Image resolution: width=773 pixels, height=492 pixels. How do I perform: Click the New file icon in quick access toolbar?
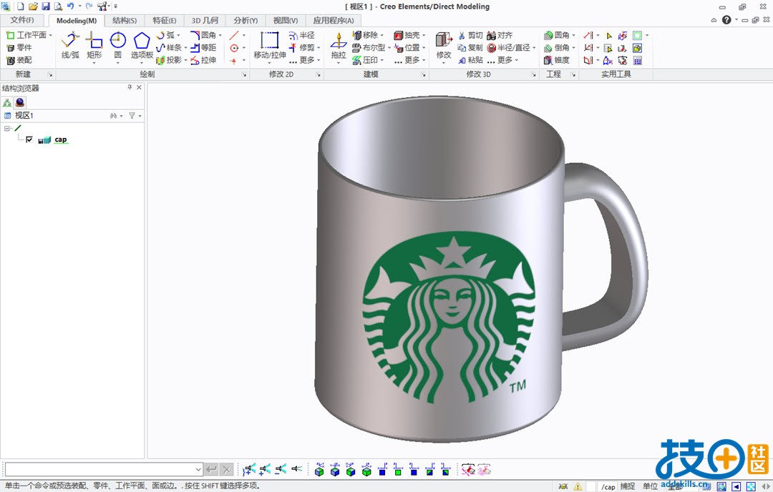(x=20, y=6)
